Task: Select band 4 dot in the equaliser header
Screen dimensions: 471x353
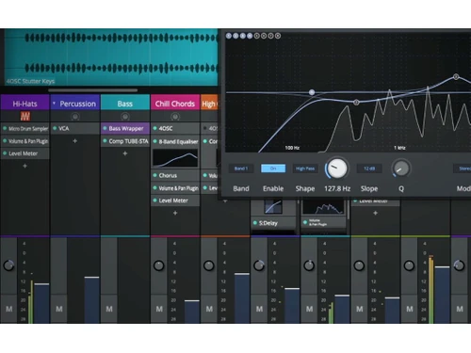Action: tap(250, 36)
